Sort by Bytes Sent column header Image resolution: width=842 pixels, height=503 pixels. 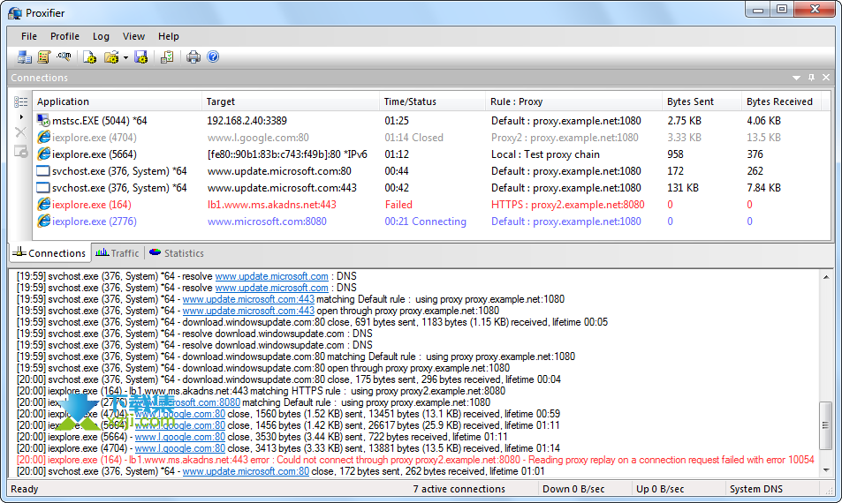702,101
